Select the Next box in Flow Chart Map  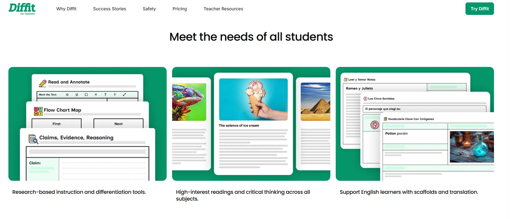[118, 124]
